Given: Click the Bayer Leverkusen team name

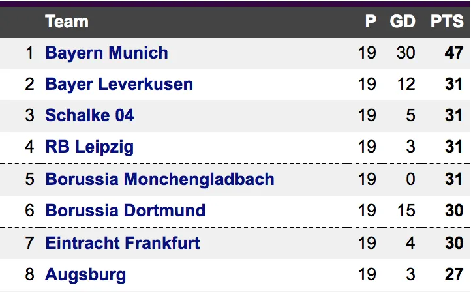Looking at the screenshot, I should [x=119, y=84].
